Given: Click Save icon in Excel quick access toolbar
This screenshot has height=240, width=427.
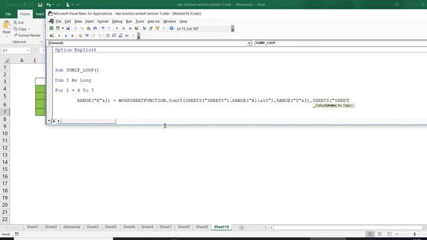Looking at the screenshot, I should tap(40, 5).
